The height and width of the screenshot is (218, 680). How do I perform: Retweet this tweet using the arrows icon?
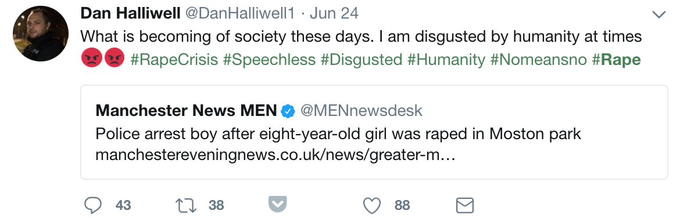coord(185,205)
